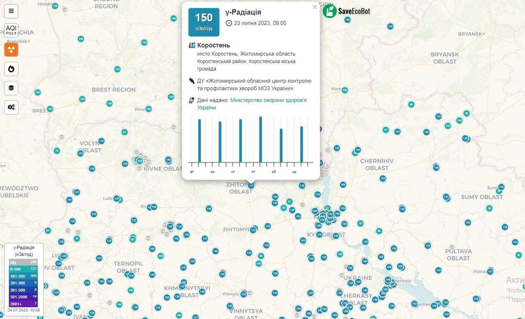
Task: Open the settings gears button
Action: [11, 107]
